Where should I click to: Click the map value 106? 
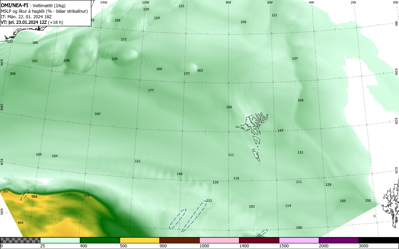point(243,22)
